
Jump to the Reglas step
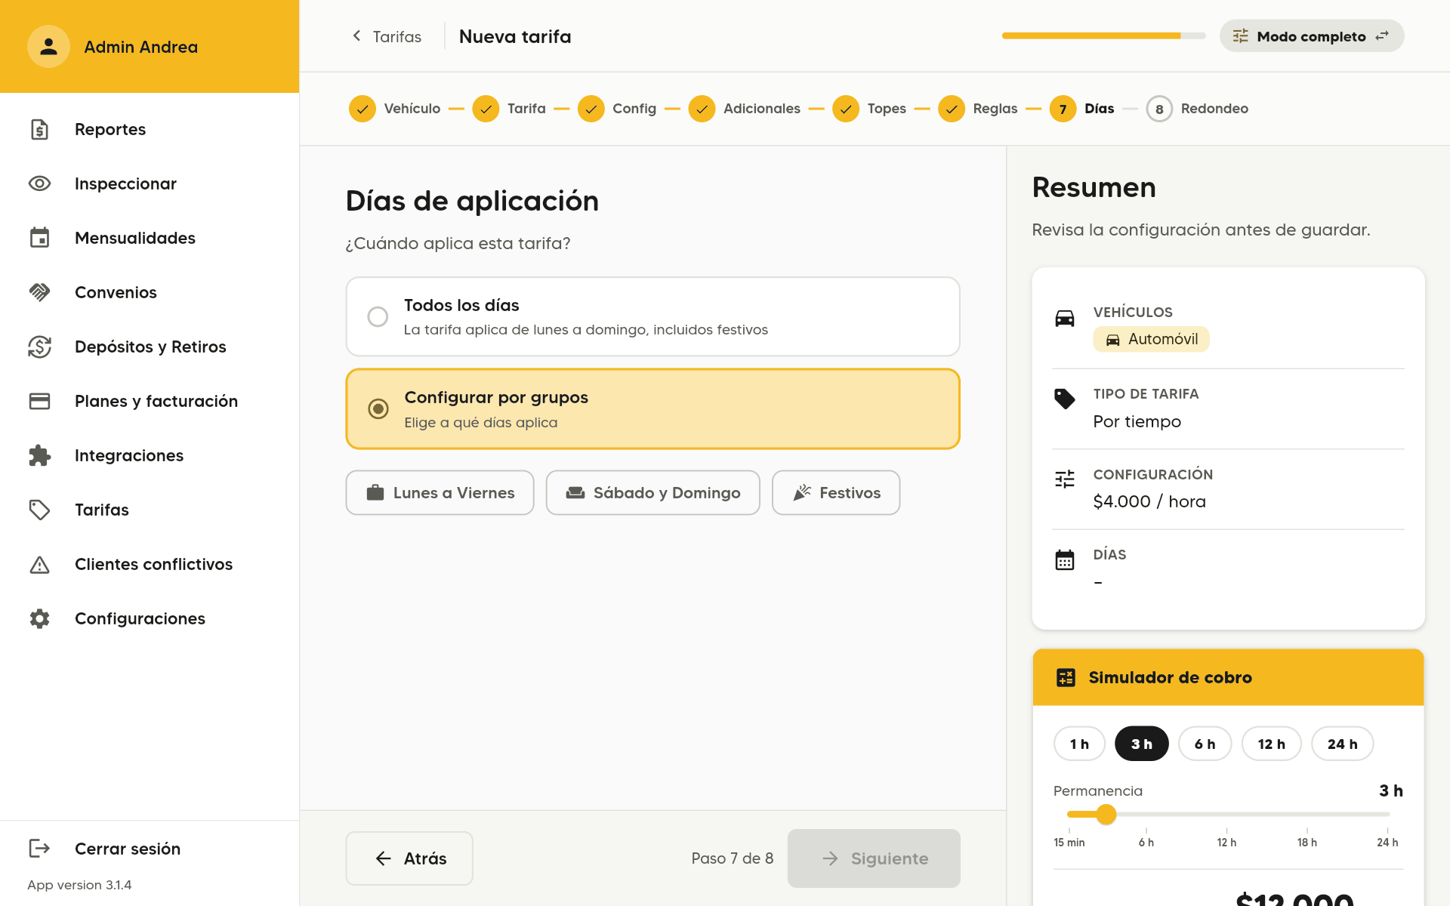coord(978,109)
